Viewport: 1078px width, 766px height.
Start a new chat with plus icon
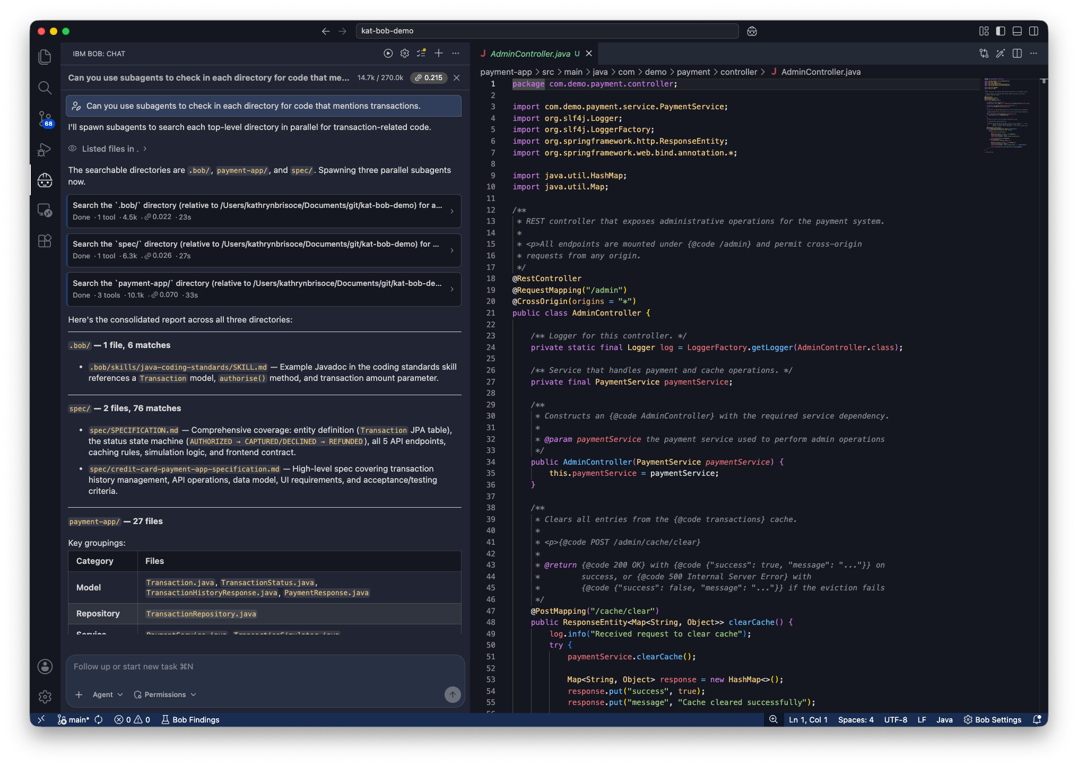pyautogui.click(x=439, y=54)
